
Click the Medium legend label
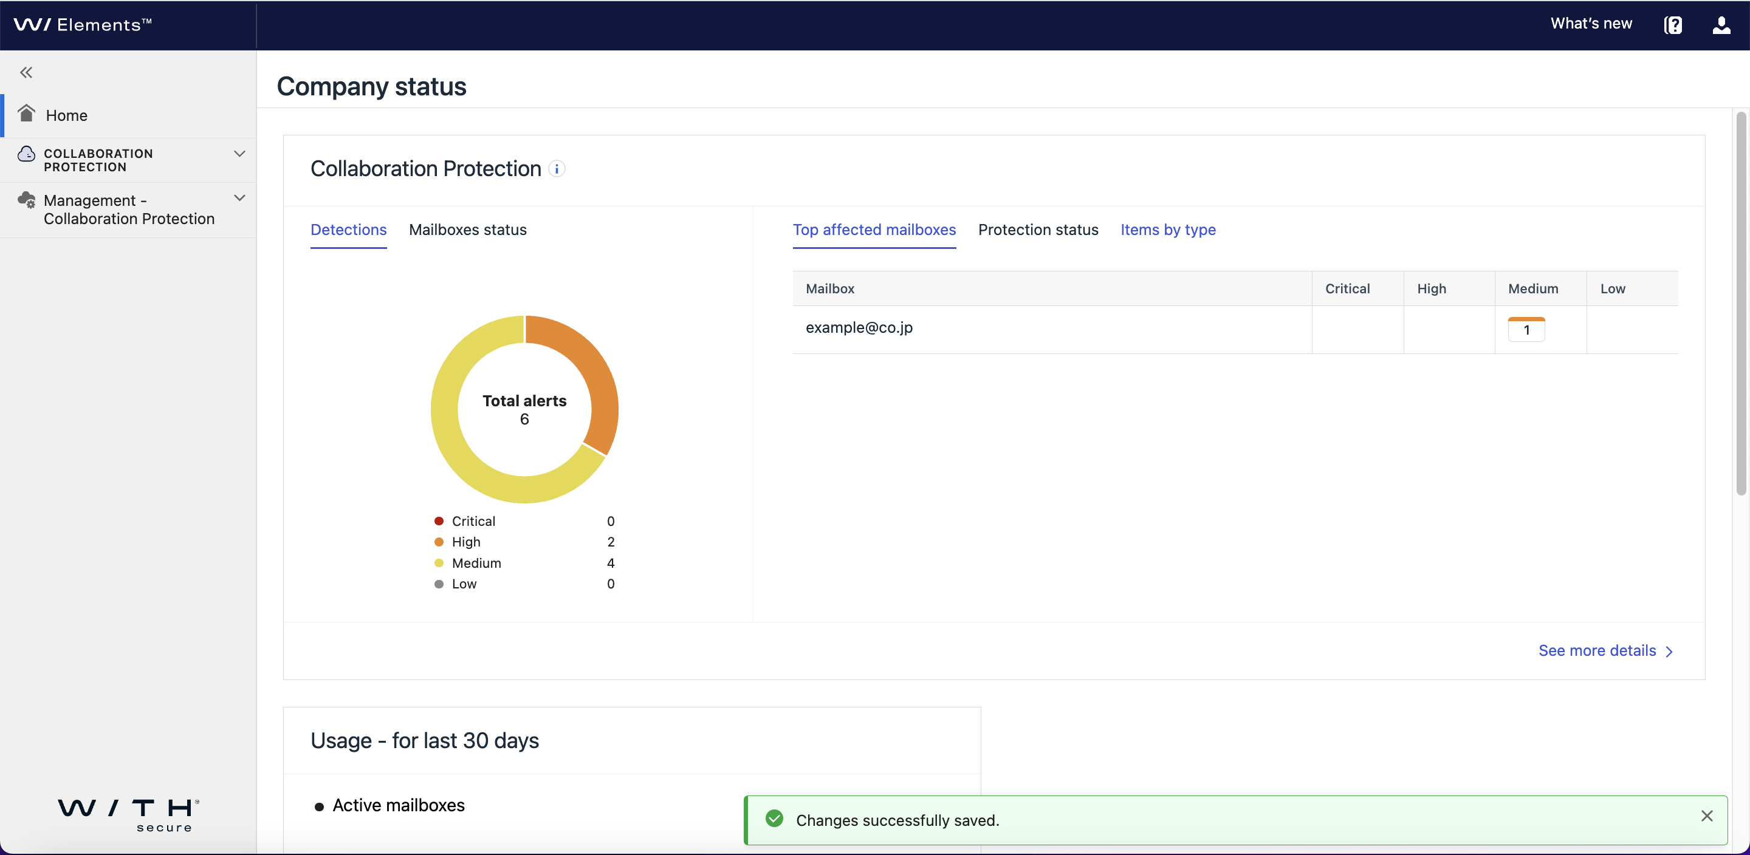(476, 563)
